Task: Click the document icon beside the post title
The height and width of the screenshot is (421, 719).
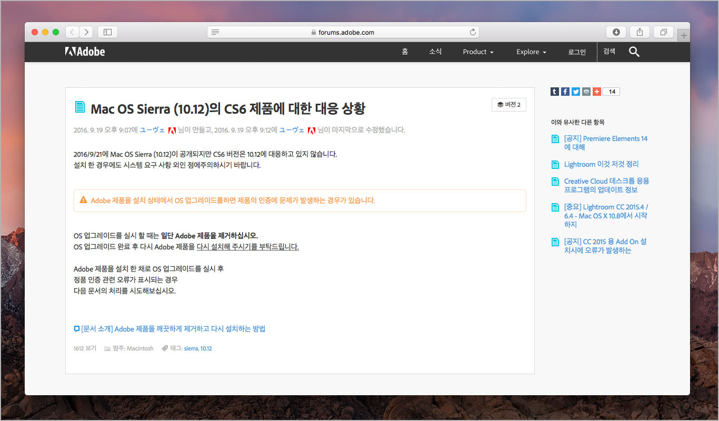Action: pos(79,107)
